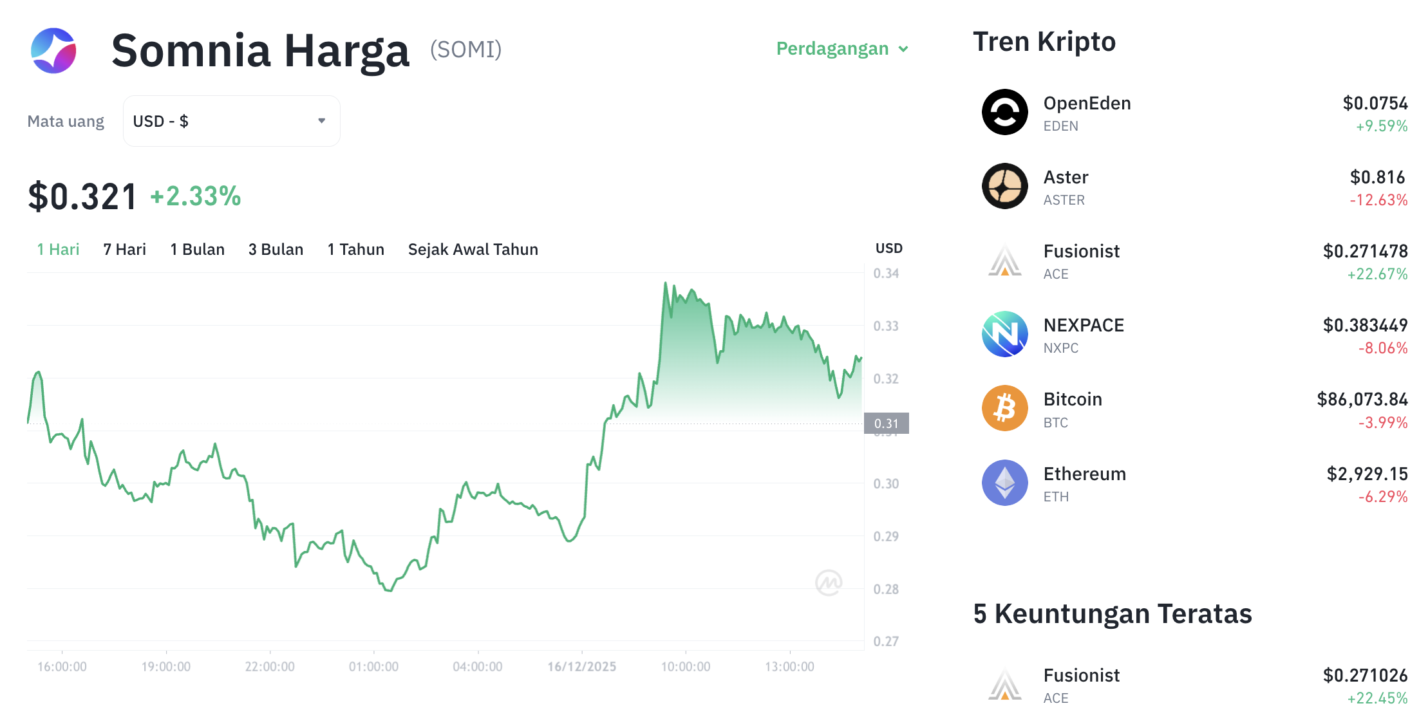The height and width of the screenshot is (717, 1419).
Task: Select the 1 Bulan chart view
Action: coord(197,249)
